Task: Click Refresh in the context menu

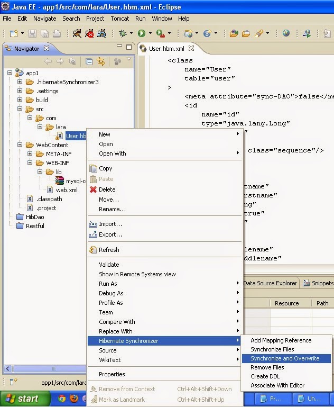Action: click(x=164, y=250)
